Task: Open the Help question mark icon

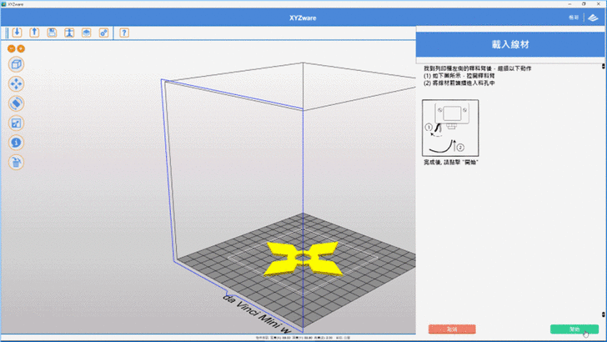Action: 124,33
